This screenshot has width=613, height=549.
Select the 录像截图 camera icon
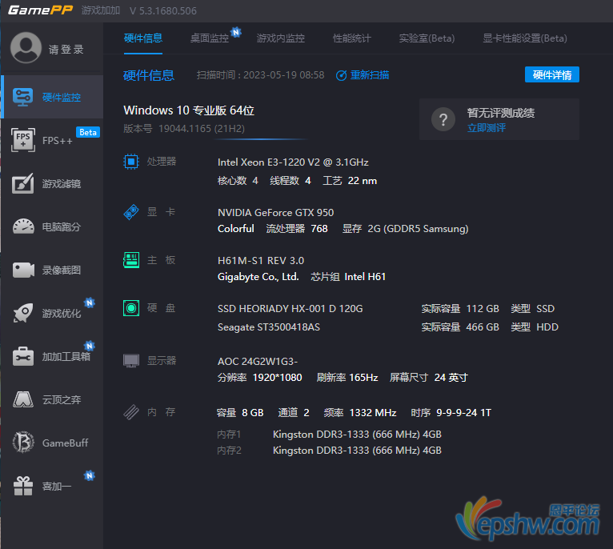pos(23,270)
